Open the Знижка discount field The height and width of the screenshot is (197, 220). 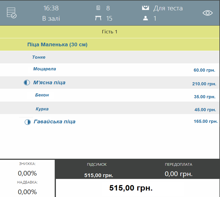(27, 169)
